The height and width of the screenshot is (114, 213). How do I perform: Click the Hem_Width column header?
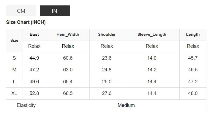[x=68, y=34]
